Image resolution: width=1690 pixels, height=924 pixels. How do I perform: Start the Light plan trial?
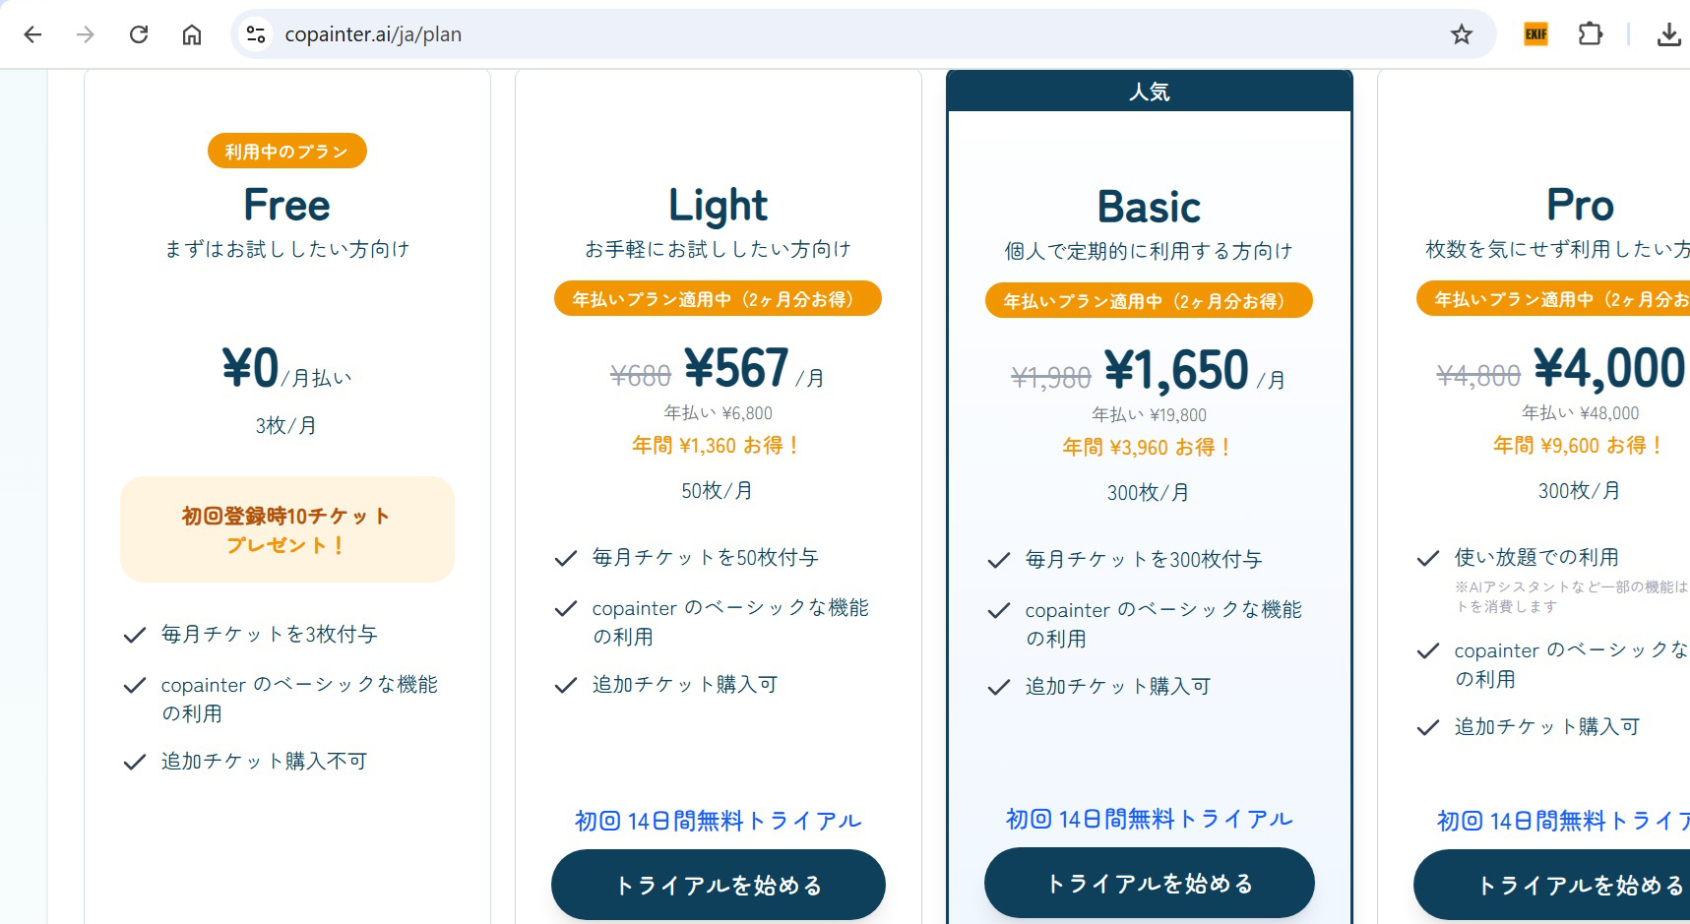(718, 885)
